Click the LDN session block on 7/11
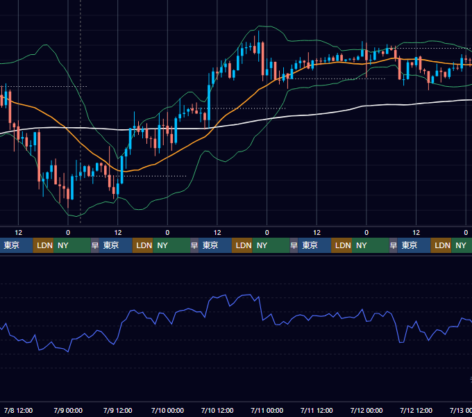The height and width of the screenshot is (417, 472). (x=342, y=245)
